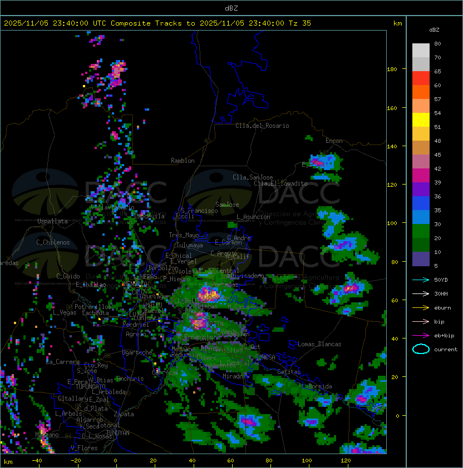The width and height of the screenshot is (463, 468).
Task: Click the Potrerillos map label
Action: click(93, 307)
